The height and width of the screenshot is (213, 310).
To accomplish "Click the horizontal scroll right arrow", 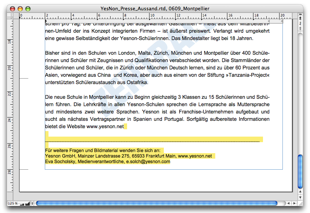I will click(294, 203).
